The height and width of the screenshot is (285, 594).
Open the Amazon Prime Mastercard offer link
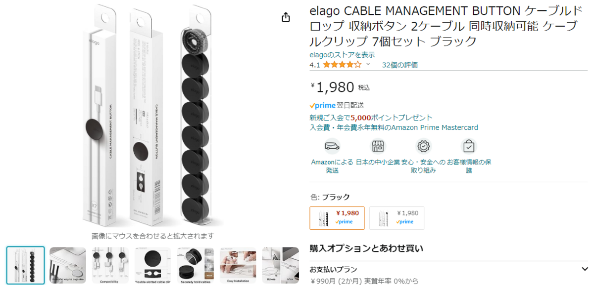point(394,127)
